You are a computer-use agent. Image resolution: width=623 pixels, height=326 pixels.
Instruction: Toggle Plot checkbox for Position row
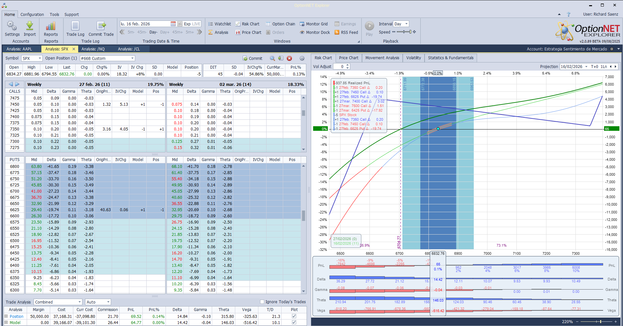[294, 316]
